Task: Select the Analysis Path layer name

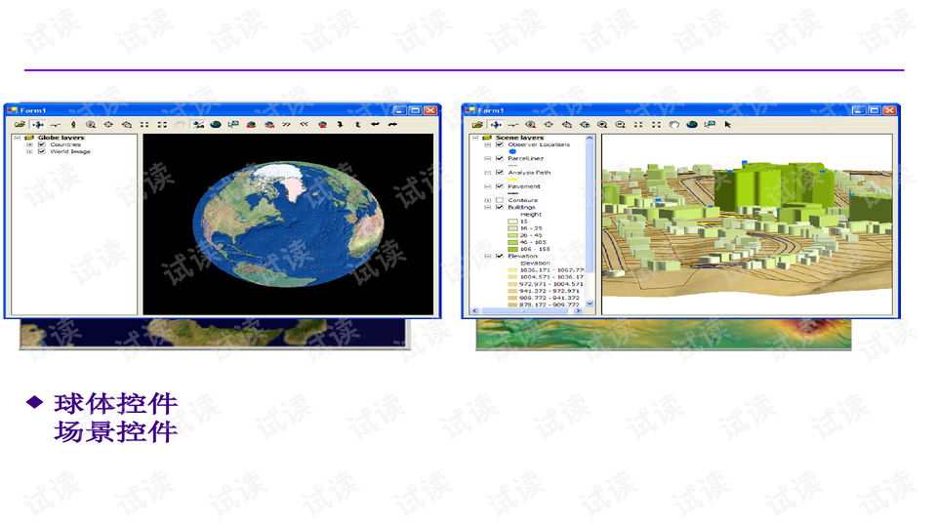Action: (529, 172)
